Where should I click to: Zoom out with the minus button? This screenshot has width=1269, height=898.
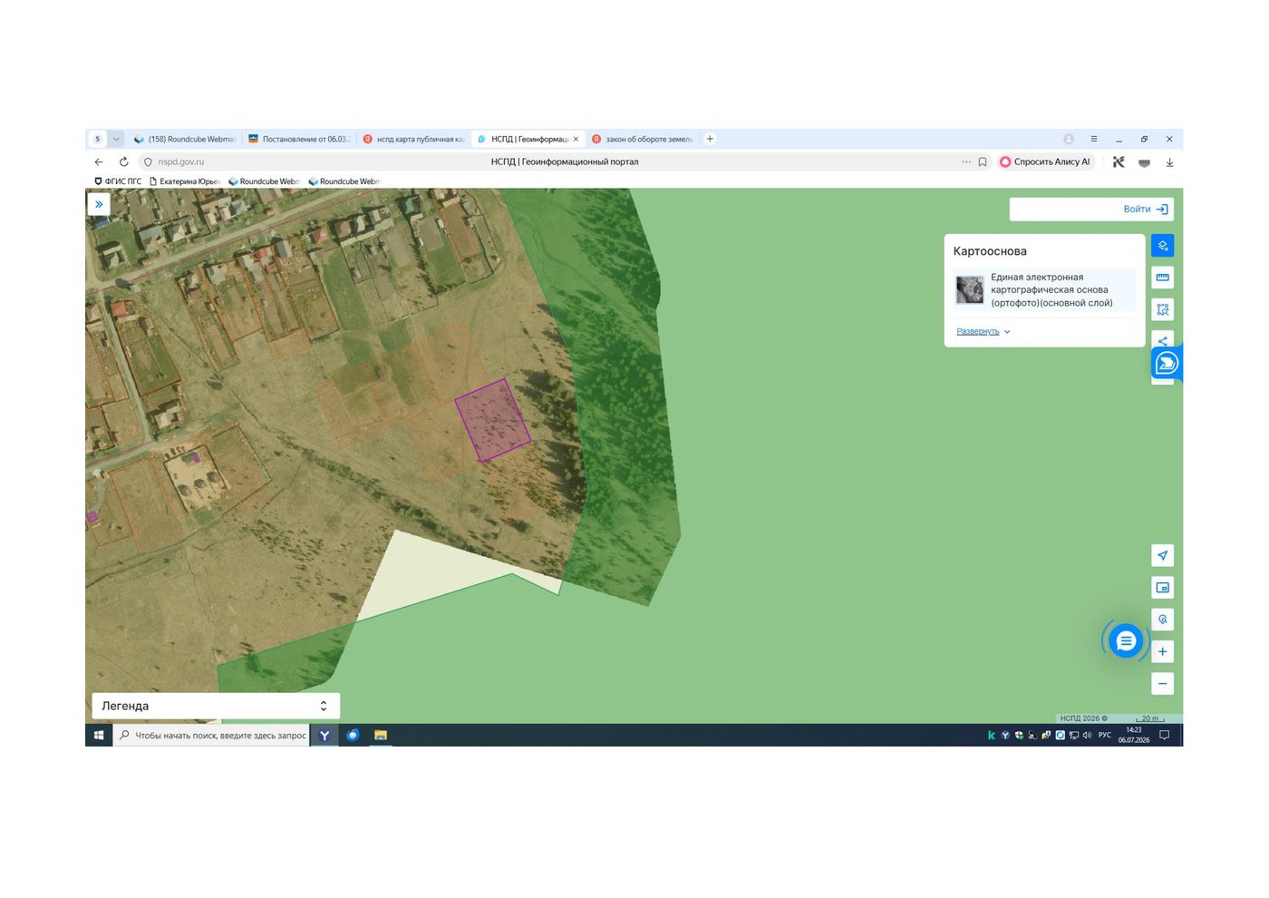(x=1162, y=683)
